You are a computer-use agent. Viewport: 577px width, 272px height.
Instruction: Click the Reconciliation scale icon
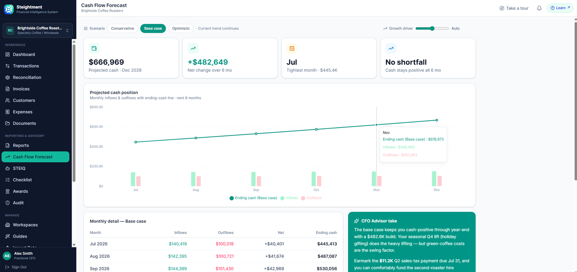7,77
